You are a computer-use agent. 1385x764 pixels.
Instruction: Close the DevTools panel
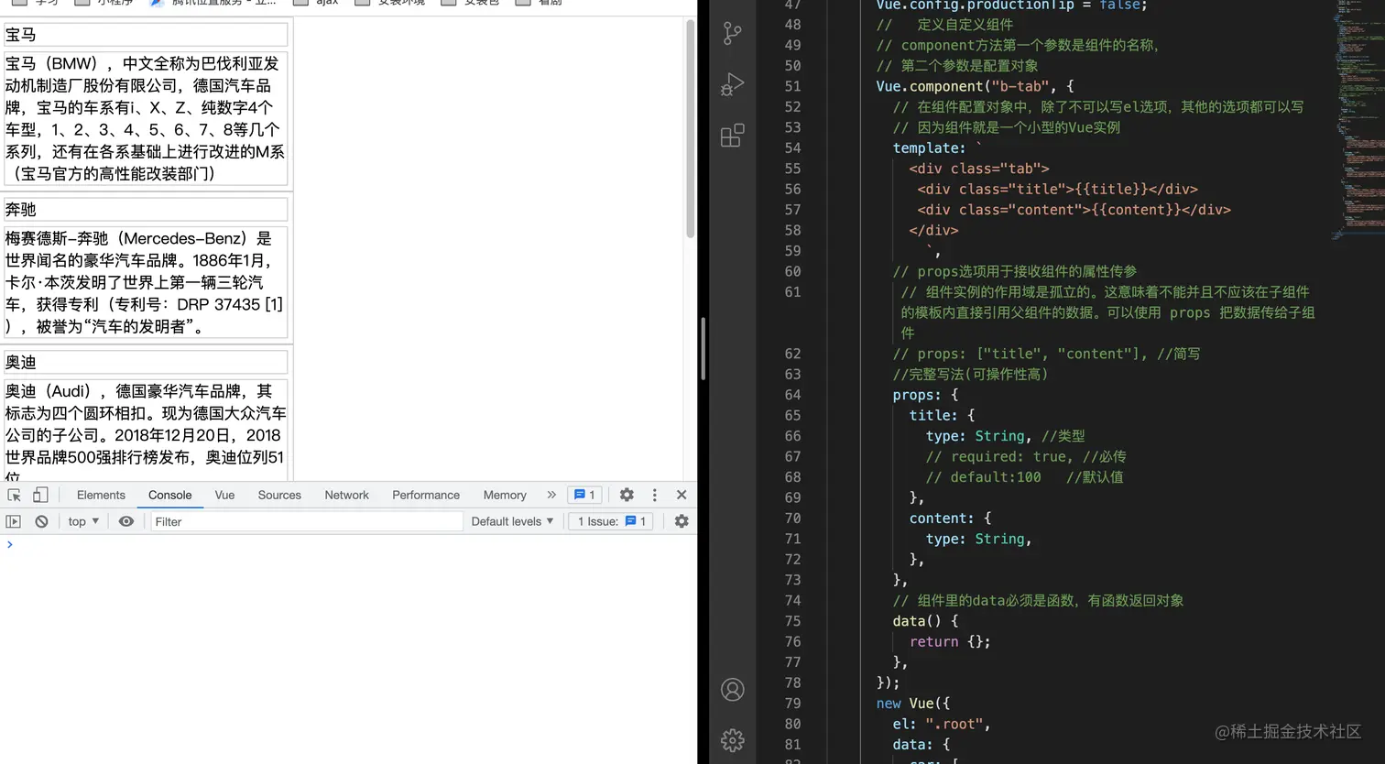tap(682, 495)
